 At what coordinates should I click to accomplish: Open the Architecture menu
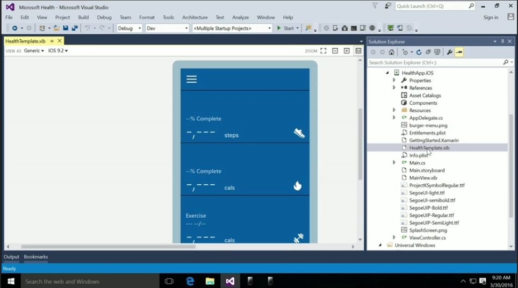click(195, 17)
